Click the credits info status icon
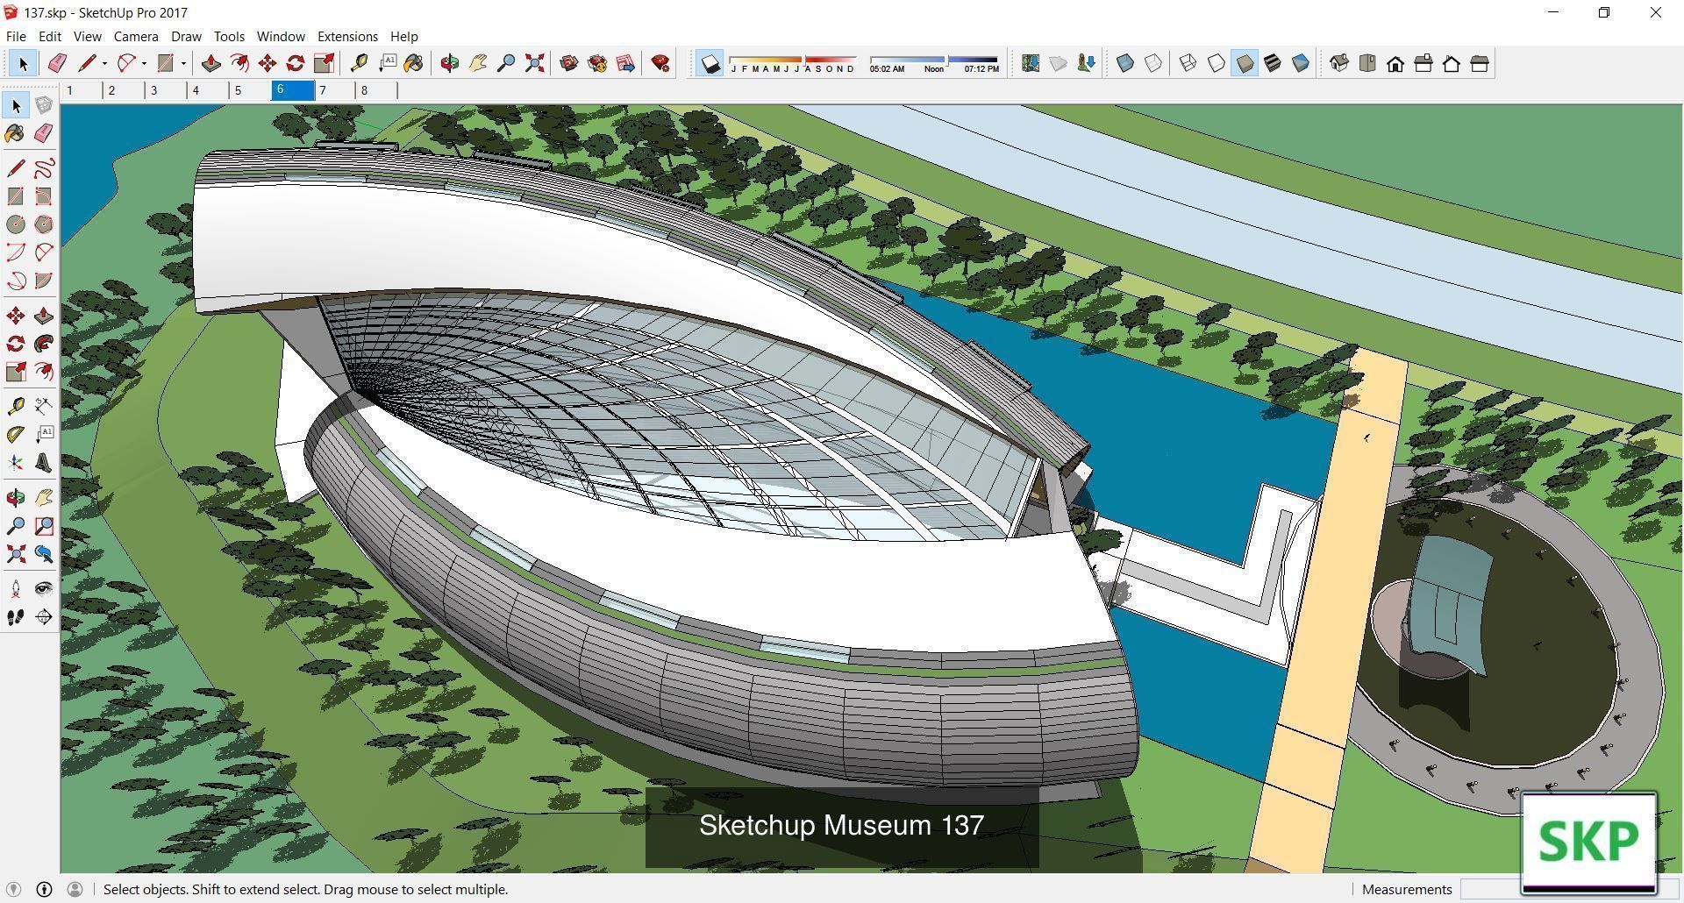This screenshot has height=903, width=1684. [44, 889]
